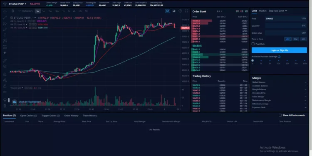
Task: Select the ruler measure tool
Action: pos(5,60)
